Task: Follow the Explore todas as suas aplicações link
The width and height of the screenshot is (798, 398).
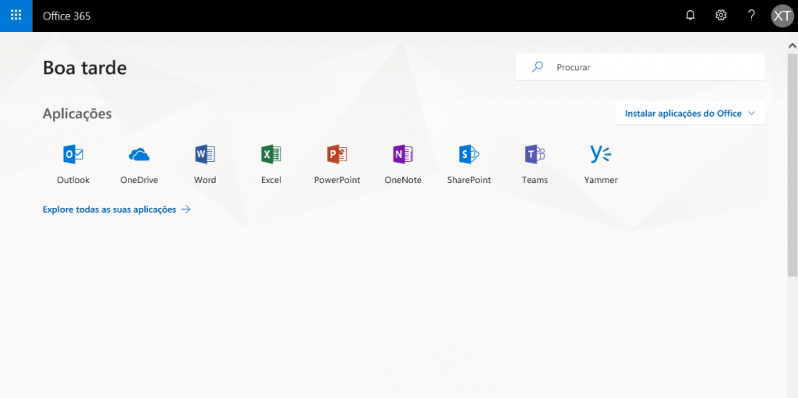Action: click(117, 210)
